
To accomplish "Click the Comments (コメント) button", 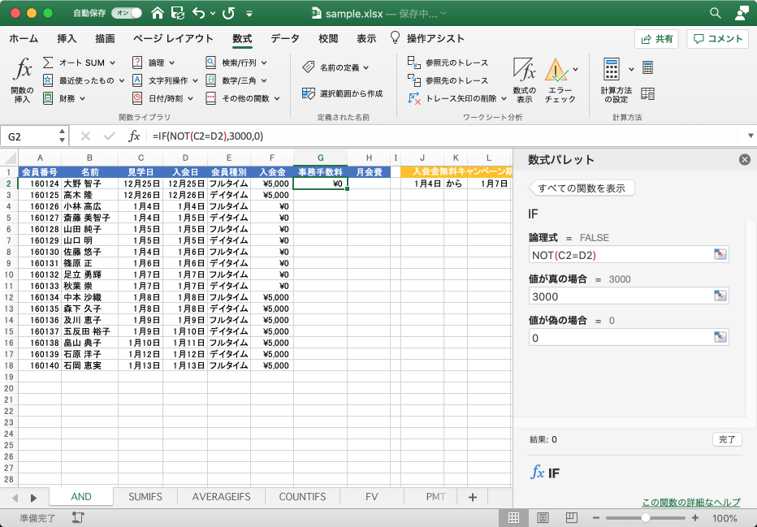I will 717,39.
